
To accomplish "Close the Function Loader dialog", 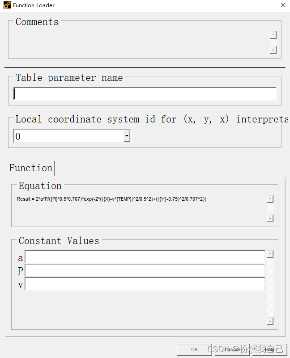I will (x=283, y=5).
